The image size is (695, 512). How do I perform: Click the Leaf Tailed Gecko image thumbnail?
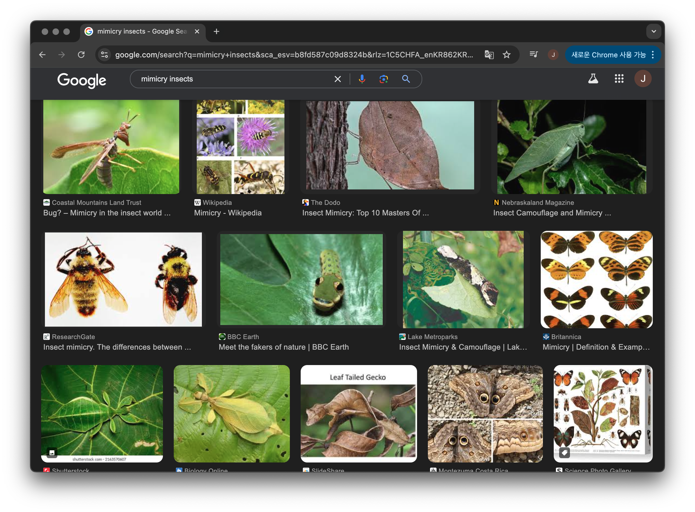(358, 413)
